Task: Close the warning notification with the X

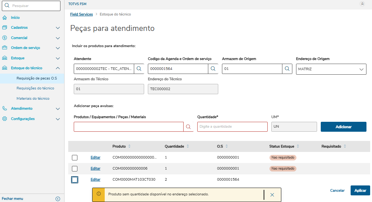Action: coord(272,195)
